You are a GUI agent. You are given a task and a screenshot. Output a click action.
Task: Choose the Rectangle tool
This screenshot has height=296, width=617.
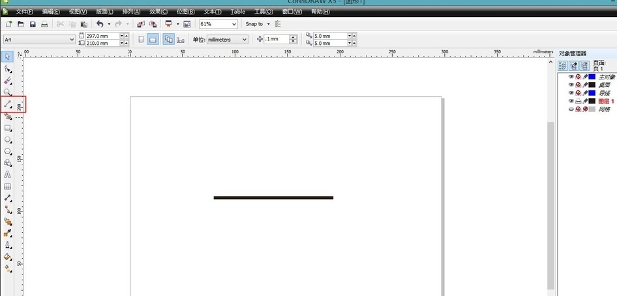pos(7,128)
